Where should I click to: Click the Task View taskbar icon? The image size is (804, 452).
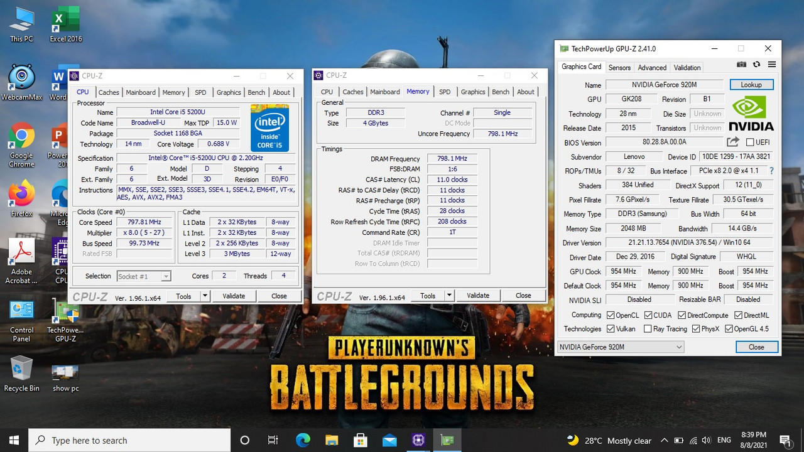coord(273,440)
